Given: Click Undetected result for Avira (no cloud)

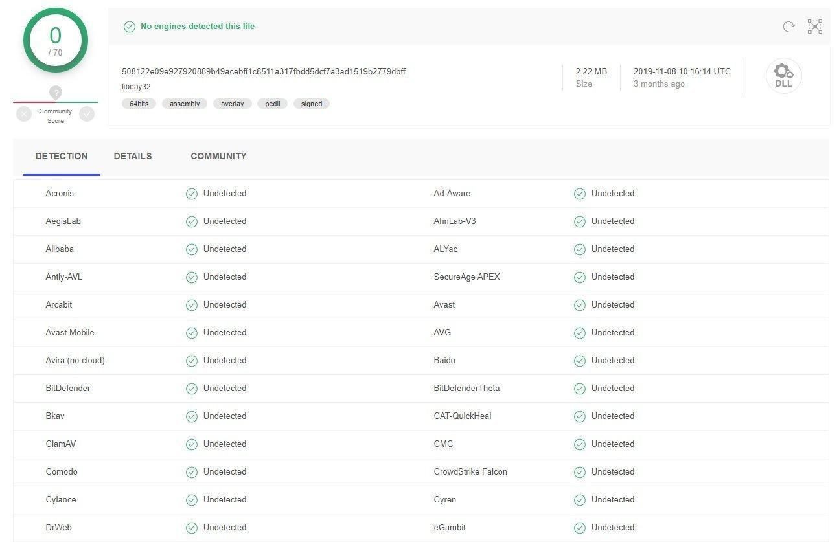Looking at the screenshot, I should 225,360.
